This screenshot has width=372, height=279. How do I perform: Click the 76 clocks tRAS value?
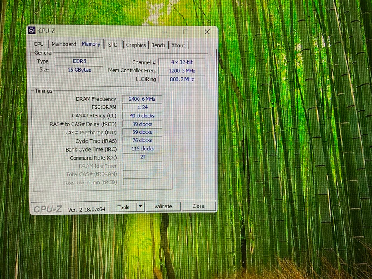(142, 140)
